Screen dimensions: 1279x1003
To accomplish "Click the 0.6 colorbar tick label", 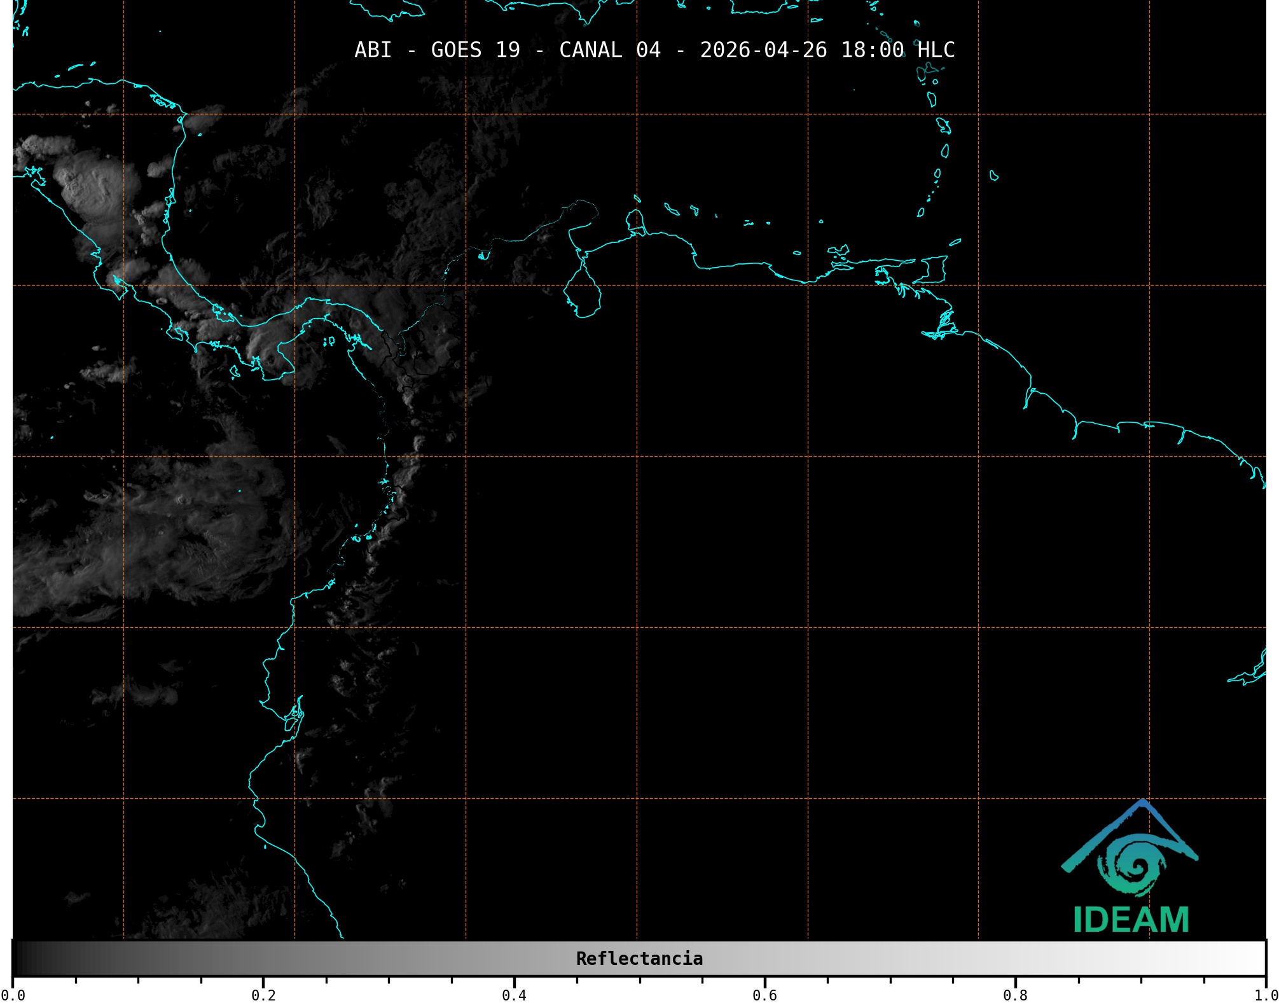I will coord(764,995).
